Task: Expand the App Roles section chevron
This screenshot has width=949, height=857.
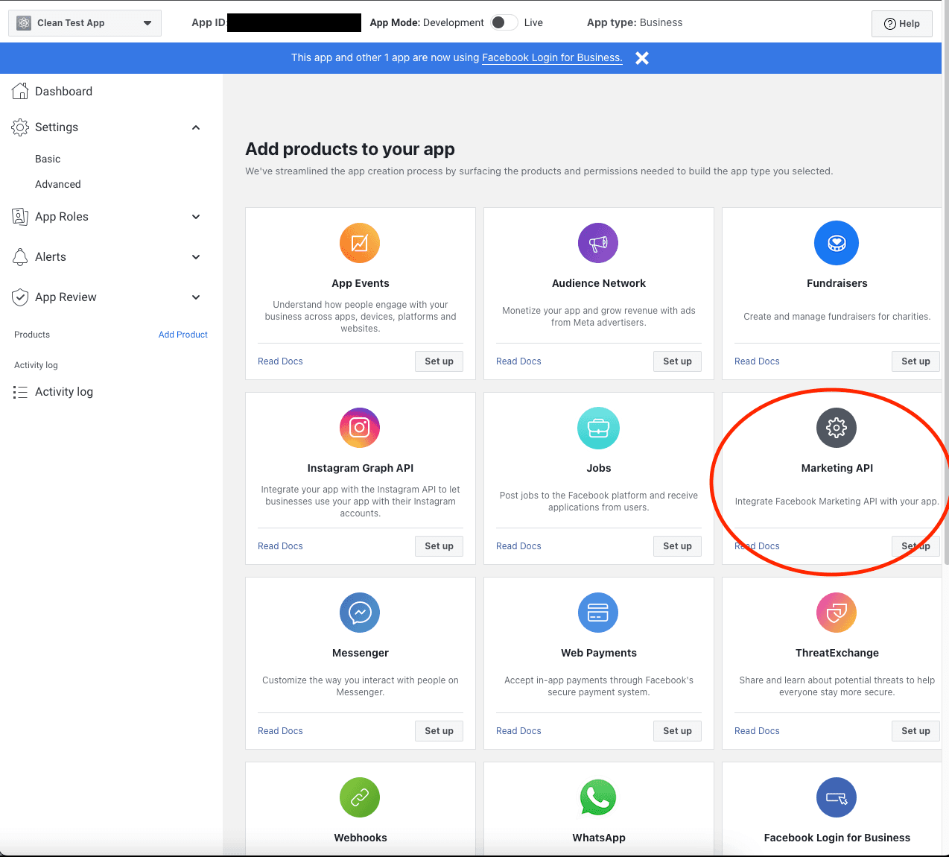Action: point(196,217)
